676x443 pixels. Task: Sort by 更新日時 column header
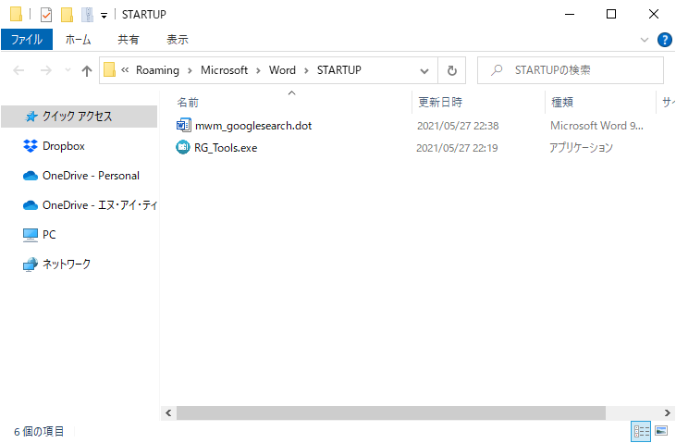pyautogui.click(x=440, y=102)
